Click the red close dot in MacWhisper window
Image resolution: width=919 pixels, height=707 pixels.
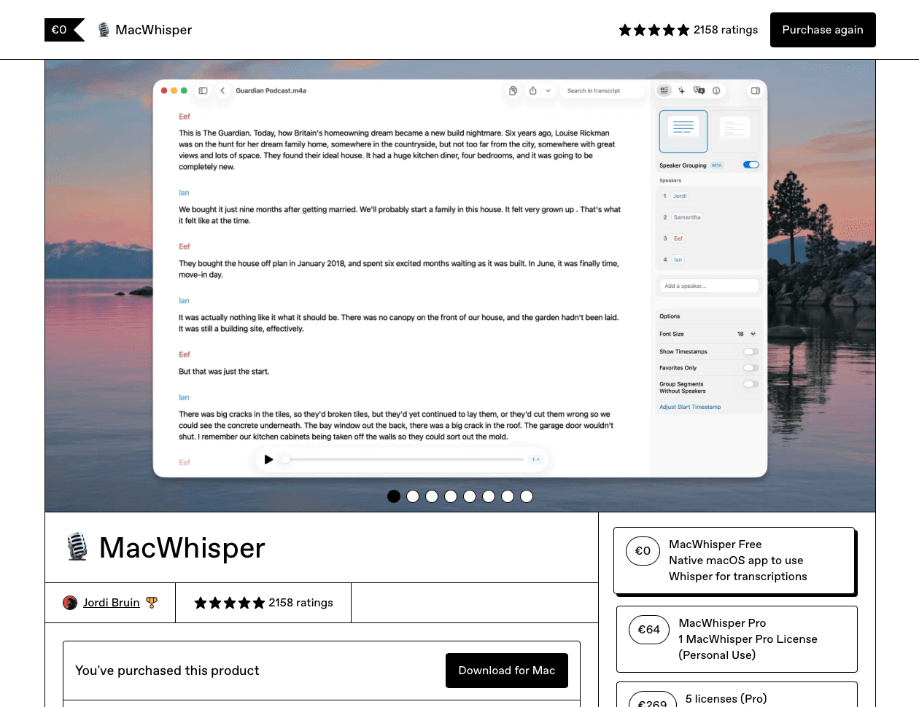164,91
